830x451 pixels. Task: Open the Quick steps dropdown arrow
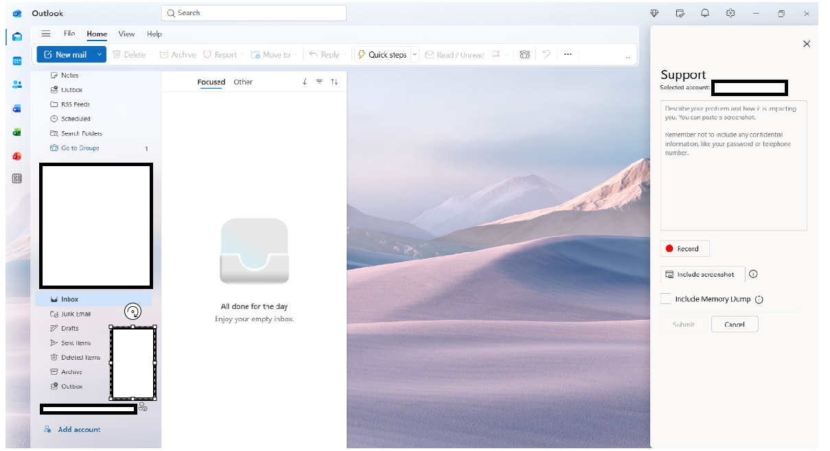[x=415, y=55]
